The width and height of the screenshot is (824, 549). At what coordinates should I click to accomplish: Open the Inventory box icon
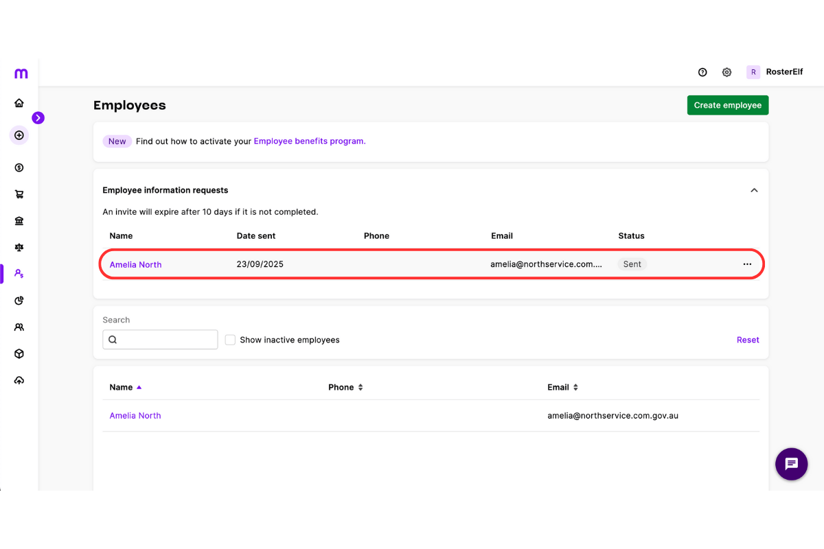19,353
